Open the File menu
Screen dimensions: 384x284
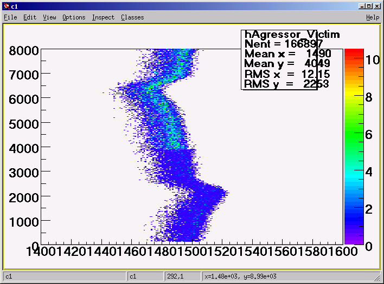click(10, 17)
